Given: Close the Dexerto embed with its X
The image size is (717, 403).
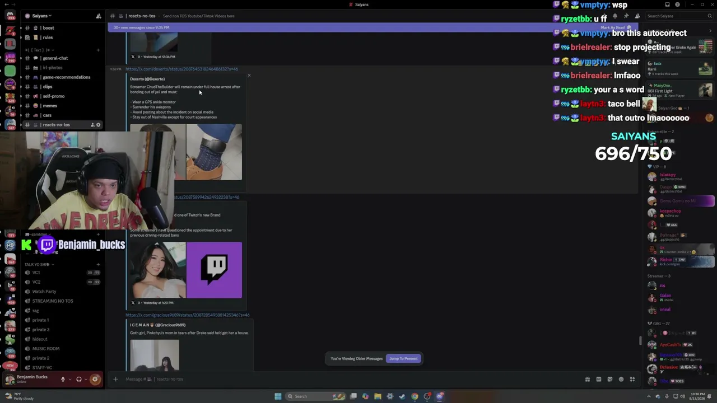Looking at the screenshot, I should click(x=249, y=76).
